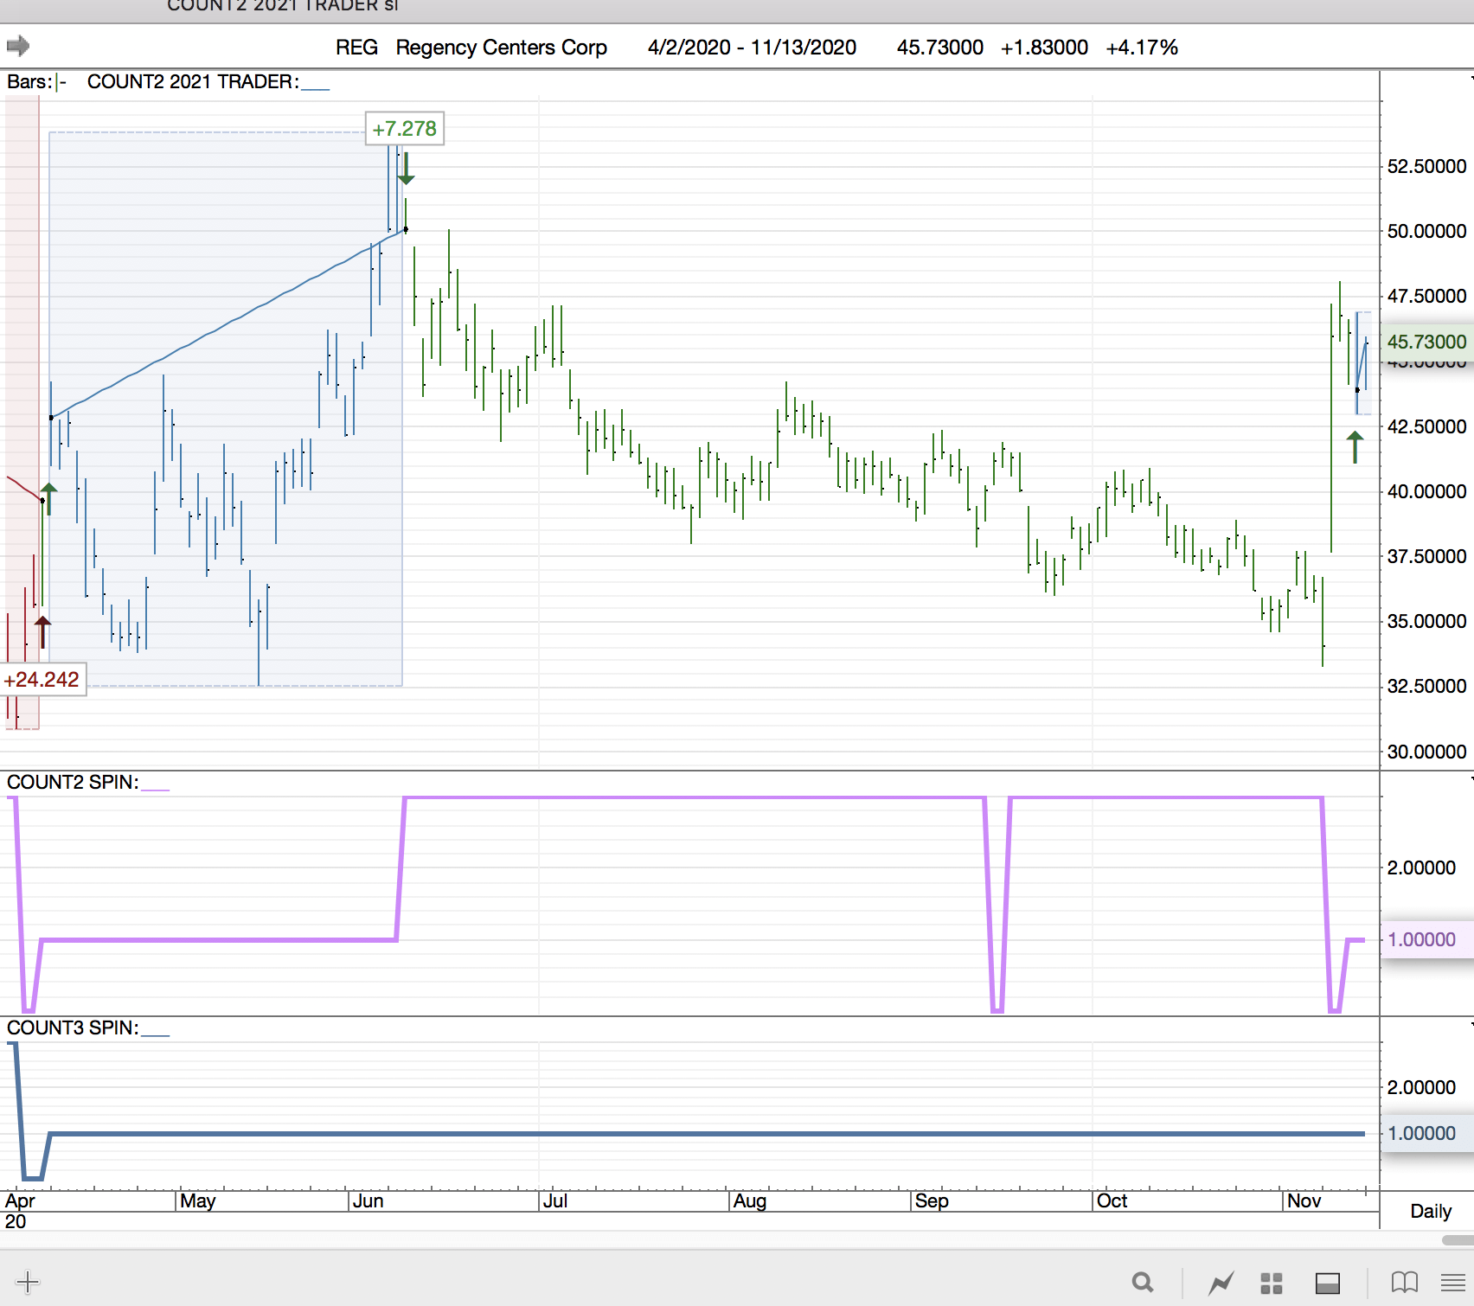
Task: Open the book reference icon
Action: coord(1404,1282)
